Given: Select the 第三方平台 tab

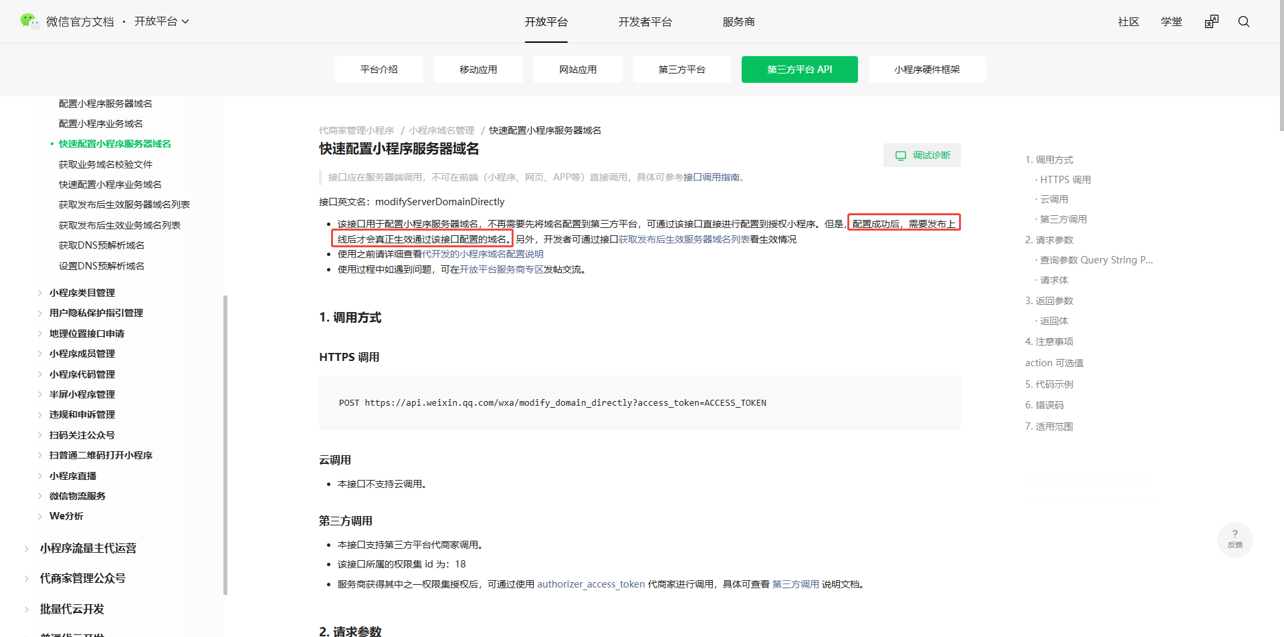Looking at the screenshot, I should (682, 70).
